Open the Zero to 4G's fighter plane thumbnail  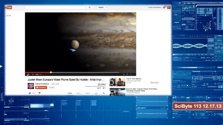coord(117,92)
